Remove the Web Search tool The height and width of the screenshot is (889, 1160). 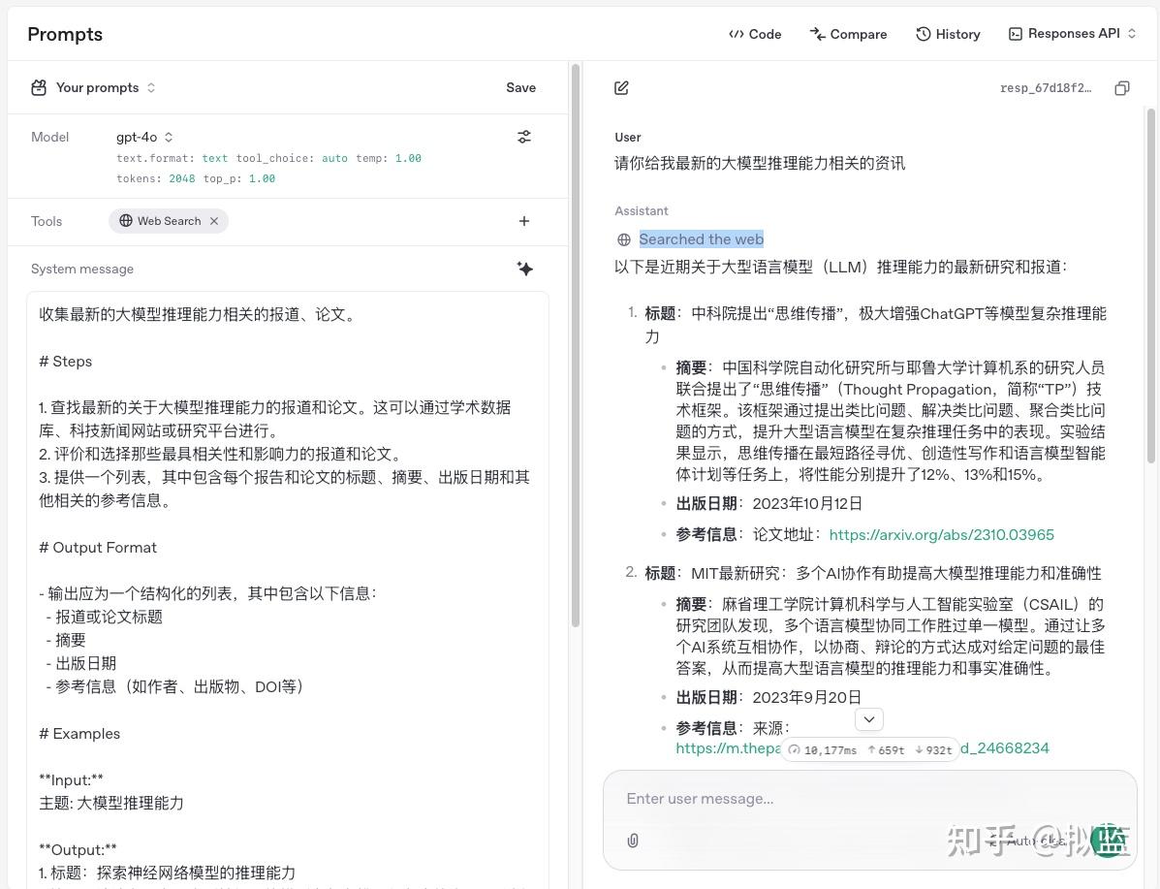pyautogui.click(x=214, y=221)
